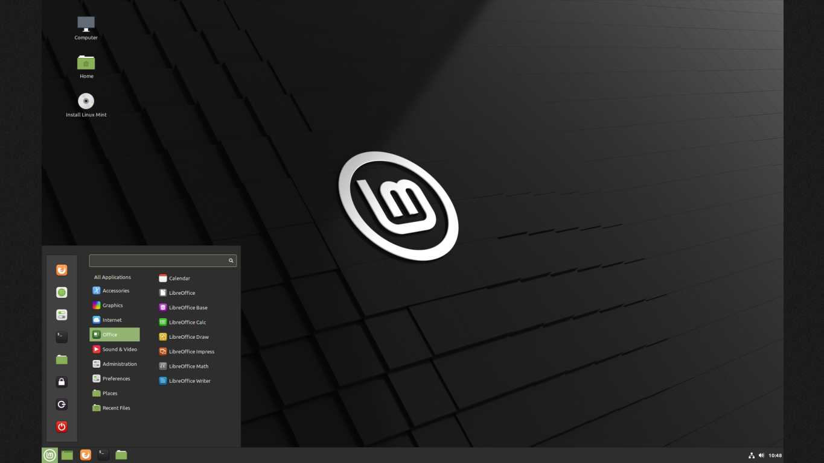824x463 pixels.
Task: Click the sound volume tray icon
Action: (761, 455)
